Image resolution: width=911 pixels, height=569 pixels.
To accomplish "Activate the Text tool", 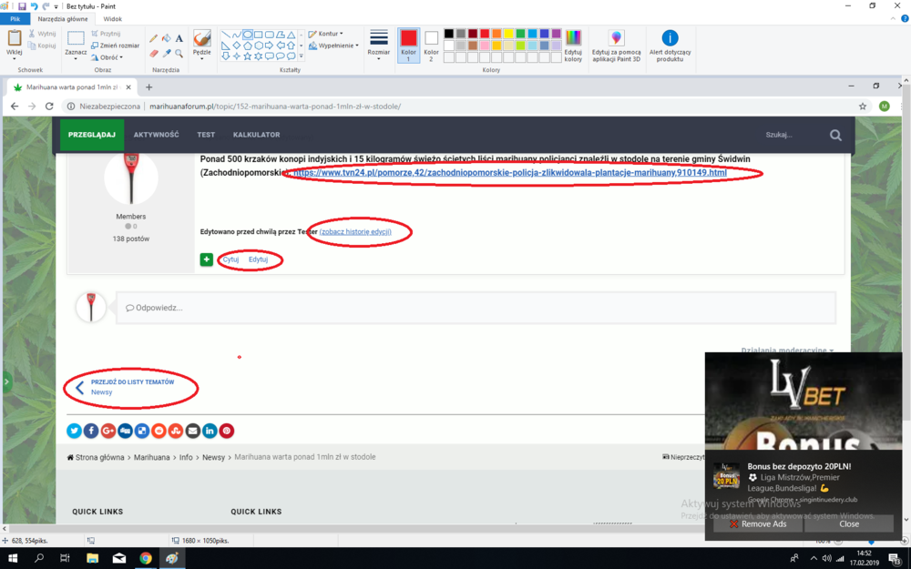I will pyautogui.click(x=179, y=38).
